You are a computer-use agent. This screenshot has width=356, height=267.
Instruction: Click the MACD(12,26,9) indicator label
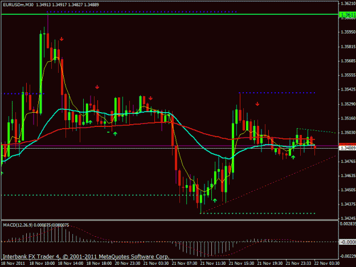[x=18, y=225]
